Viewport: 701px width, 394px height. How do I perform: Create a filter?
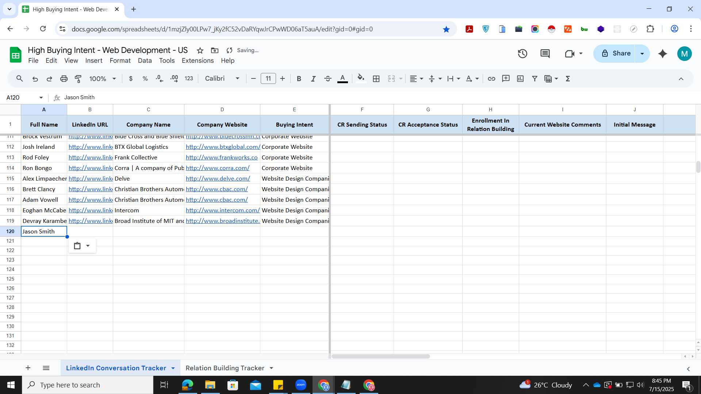[535, 78]
